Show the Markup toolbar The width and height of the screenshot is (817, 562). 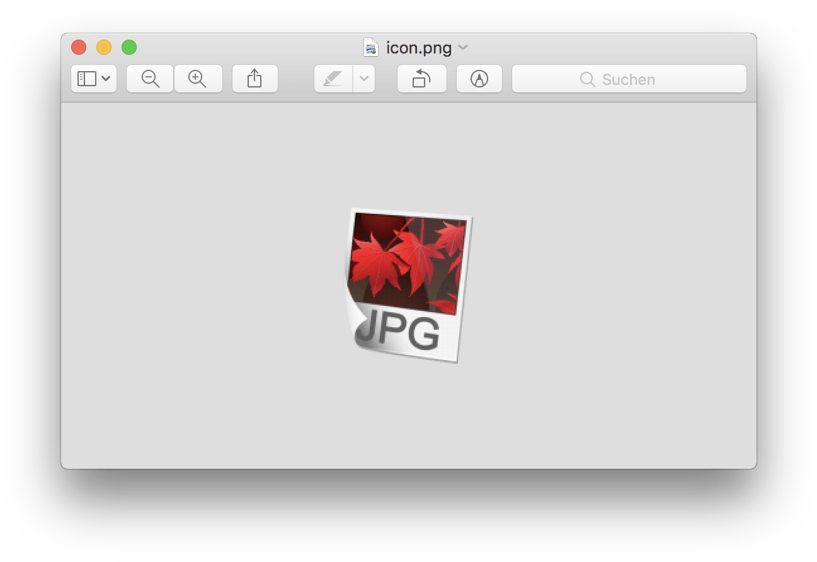pos(479,79)
